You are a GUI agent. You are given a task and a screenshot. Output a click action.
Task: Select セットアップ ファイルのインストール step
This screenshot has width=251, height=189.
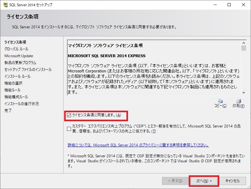coord(28,70)
